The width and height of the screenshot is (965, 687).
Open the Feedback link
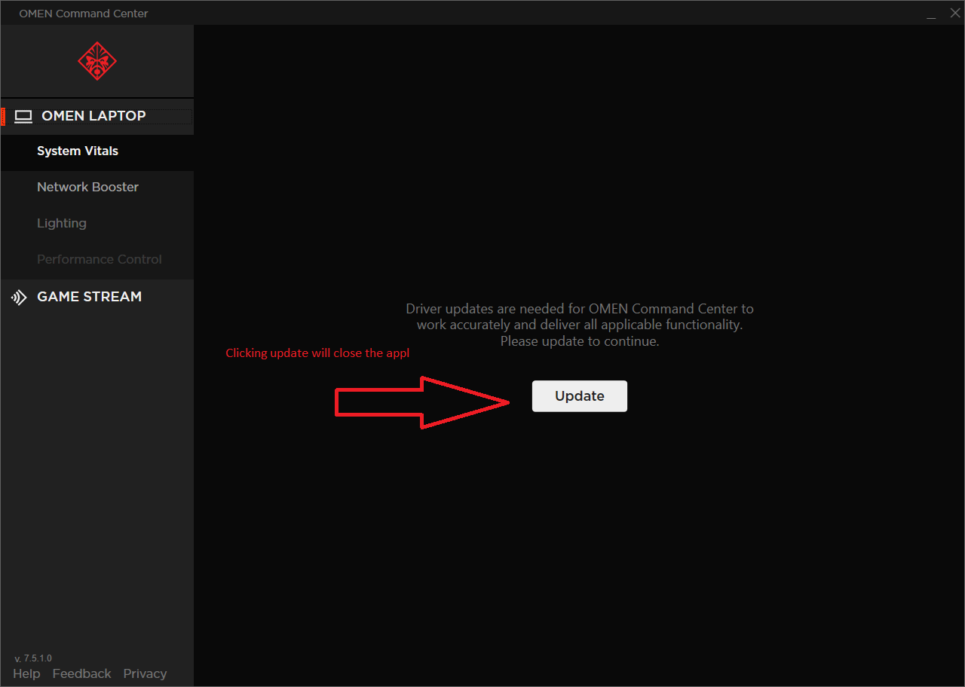81,674
